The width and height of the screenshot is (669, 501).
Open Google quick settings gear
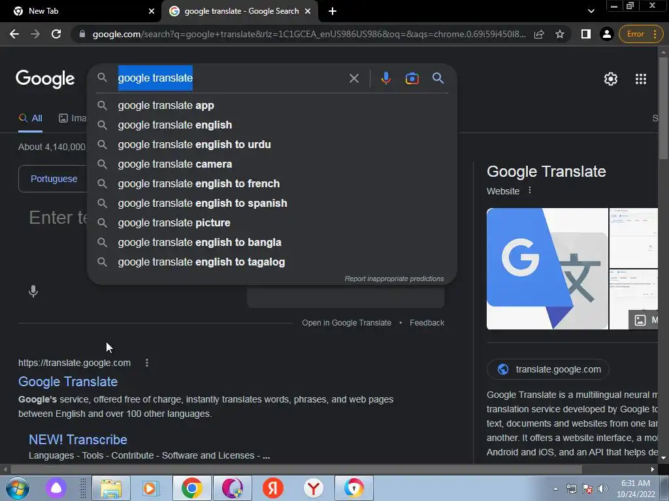(611, 79)
